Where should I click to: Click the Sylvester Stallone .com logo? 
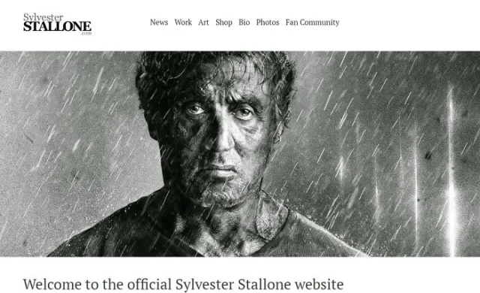[57, 24]
